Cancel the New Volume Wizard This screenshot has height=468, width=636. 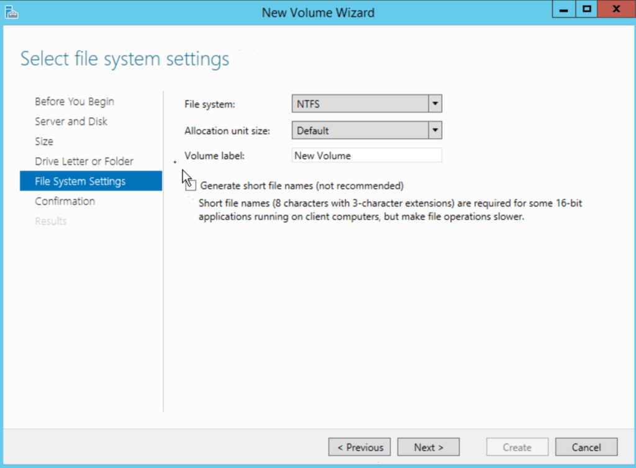click(586, 447)
